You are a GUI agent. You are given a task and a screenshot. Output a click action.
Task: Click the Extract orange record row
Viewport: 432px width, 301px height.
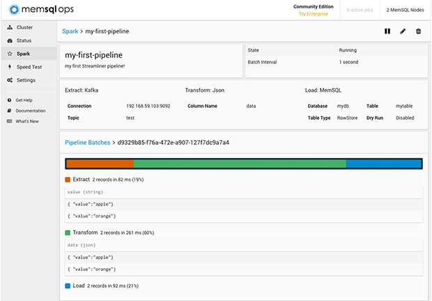244,216
